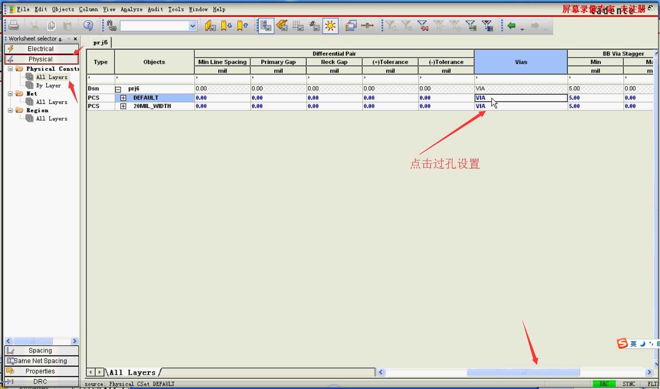
Task: Click the worksheet scrollbar right arrow
Action: click(x=649, y=372)
